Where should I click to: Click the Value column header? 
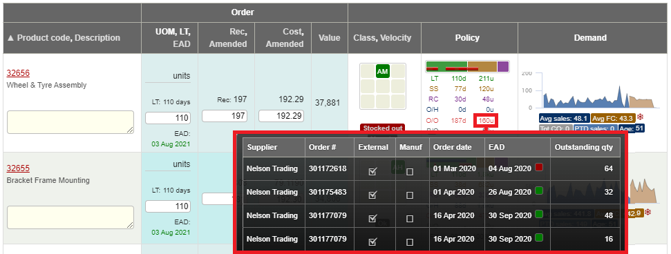(x=330, y=38)
